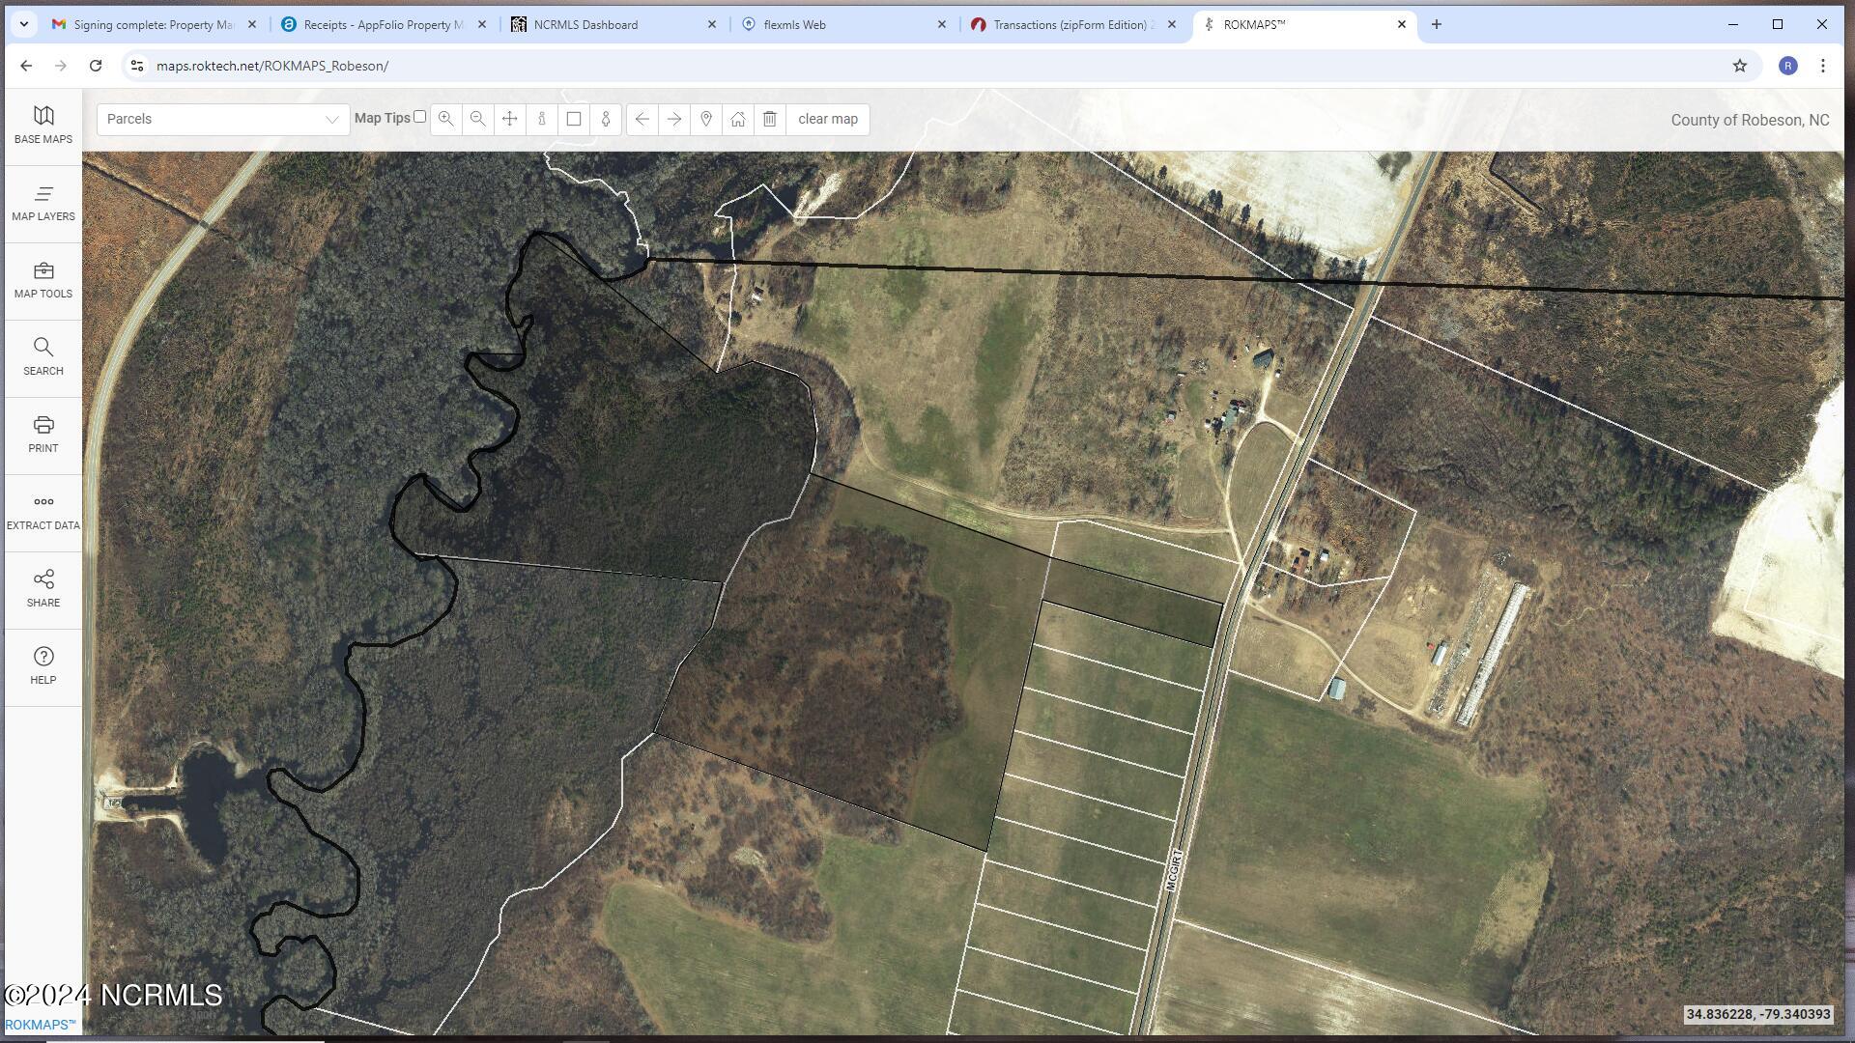Image resolution: width=1855 pixels, height=1043 pixels.
Task: Switch to the NCRMLS Dashboard tab
Action: click(589, 24)
